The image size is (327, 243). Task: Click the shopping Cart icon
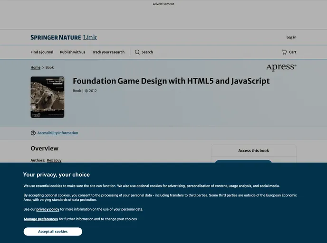coord(284,52)
